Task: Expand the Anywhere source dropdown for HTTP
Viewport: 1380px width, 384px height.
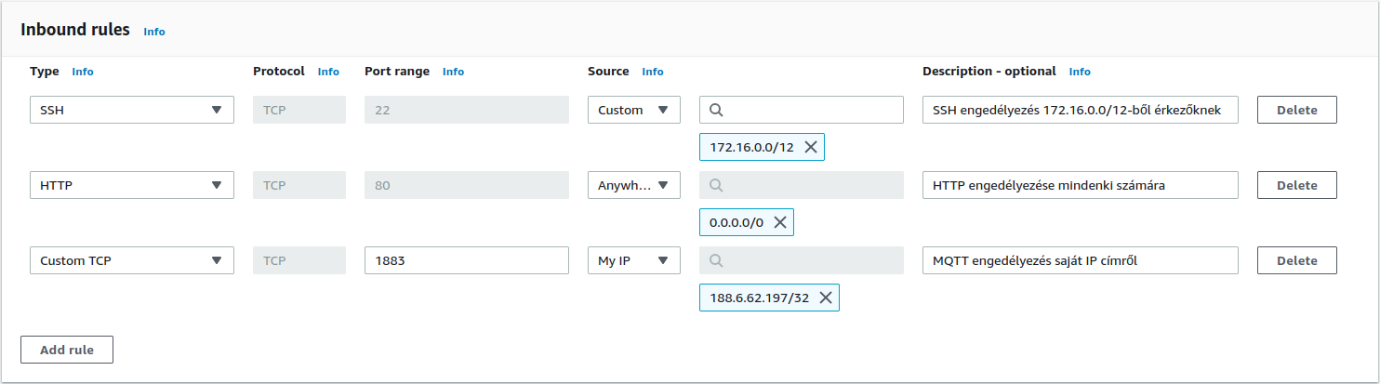Action: (x=633, y=185)
